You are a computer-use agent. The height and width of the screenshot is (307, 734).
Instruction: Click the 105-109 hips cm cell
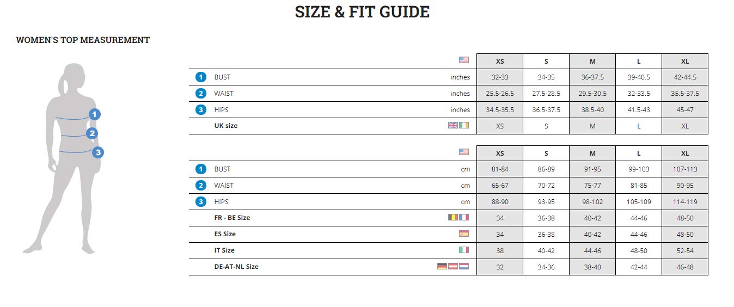tap(638, 202)
